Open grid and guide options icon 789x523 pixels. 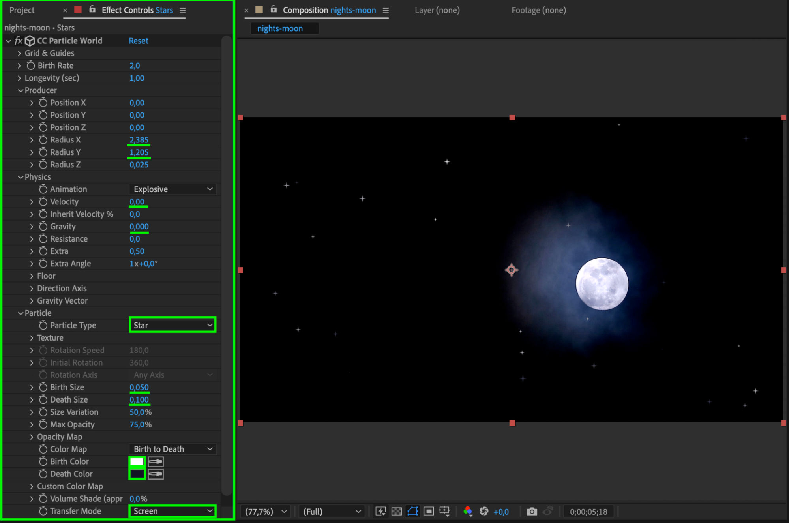click(444, 512)
